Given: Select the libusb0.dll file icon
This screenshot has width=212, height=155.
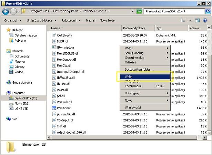Looking at the screenshot, I should pyautogui.click(x=54, y=84).
